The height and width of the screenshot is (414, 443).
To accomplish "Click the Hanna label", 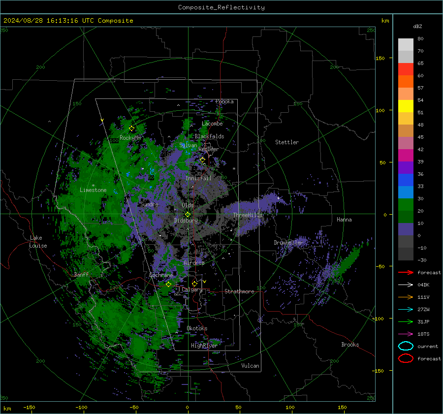I will click(x=344, y=220).
